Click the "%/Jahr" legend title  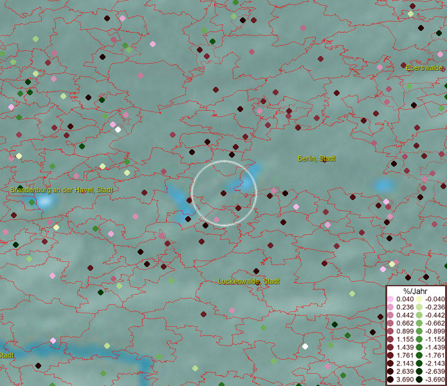[415, 291]
